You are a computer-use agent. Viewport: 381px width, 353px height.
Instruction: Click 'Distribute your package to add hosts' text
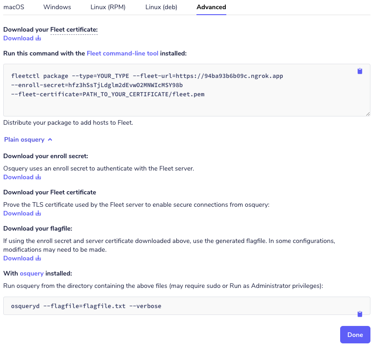(x=68, y=123)
